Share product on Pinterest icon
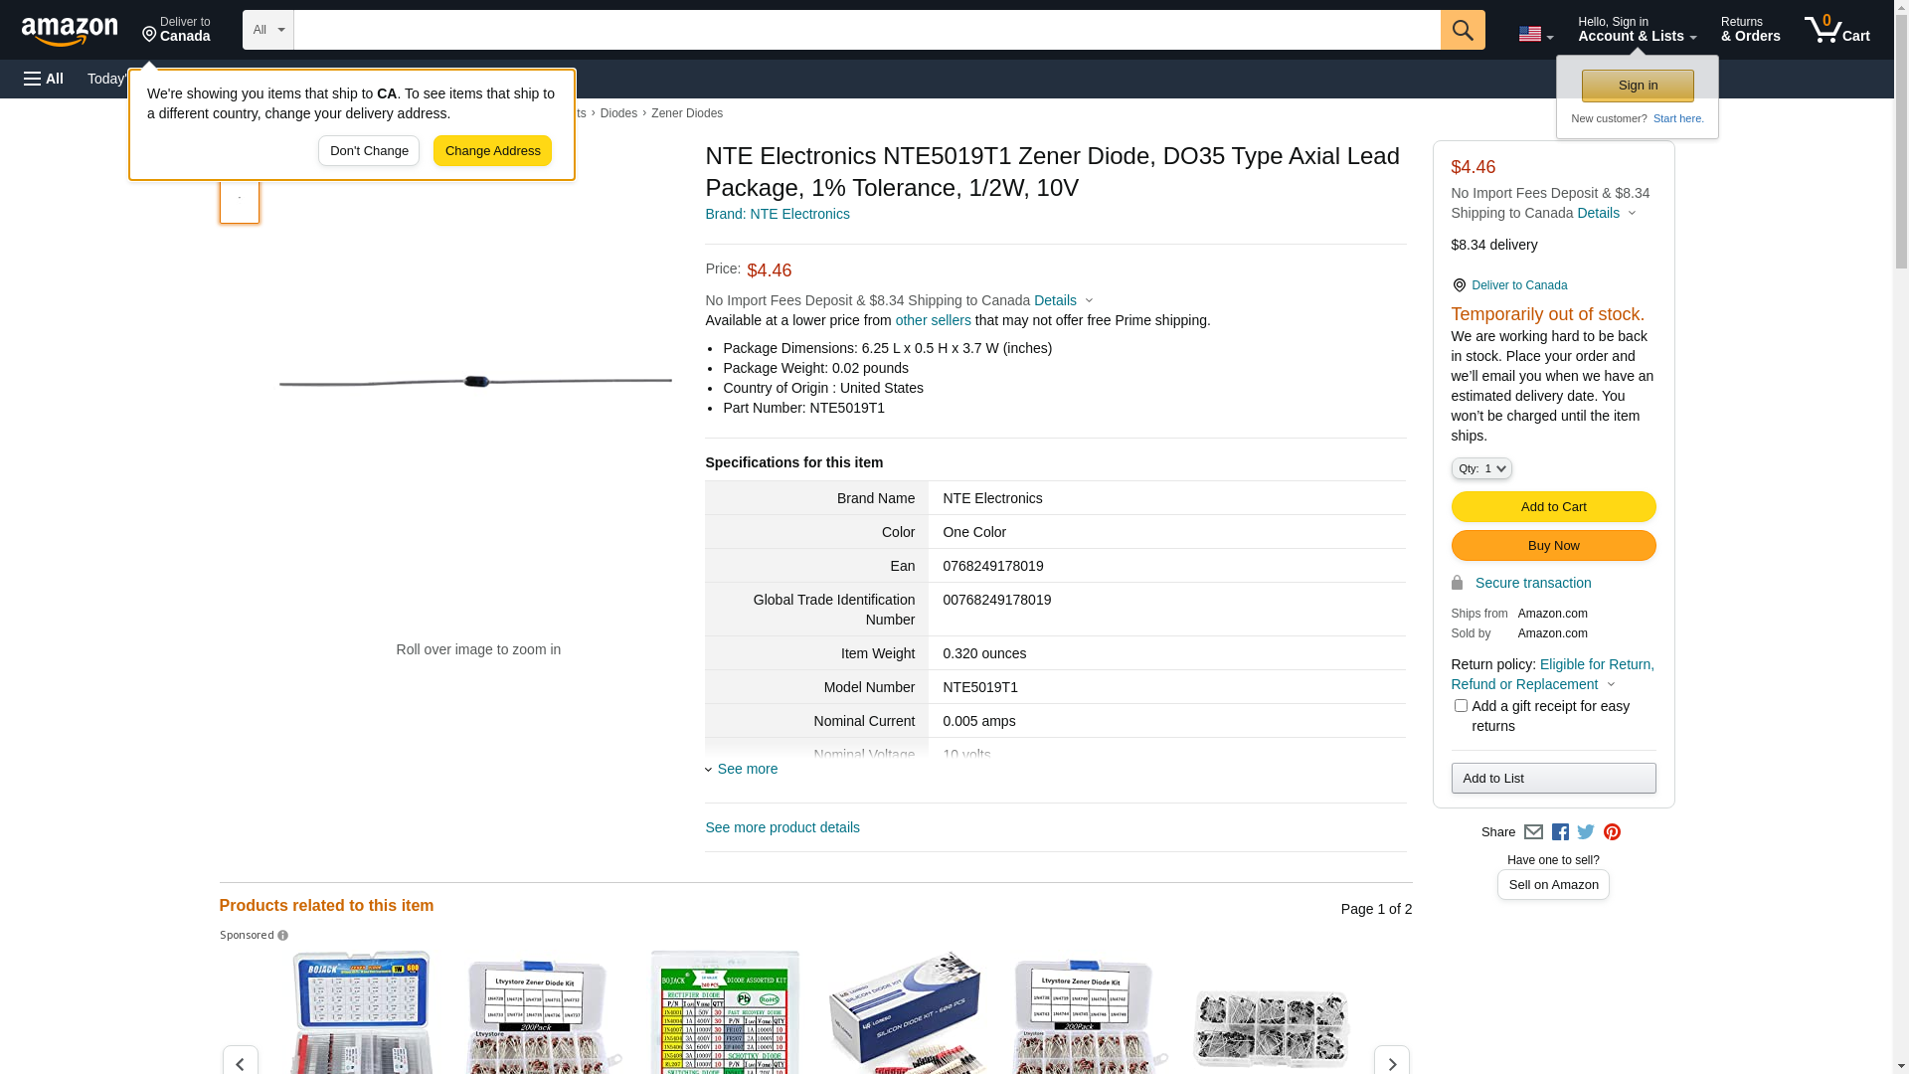1909x1074 pixels. click(1612, 832)
